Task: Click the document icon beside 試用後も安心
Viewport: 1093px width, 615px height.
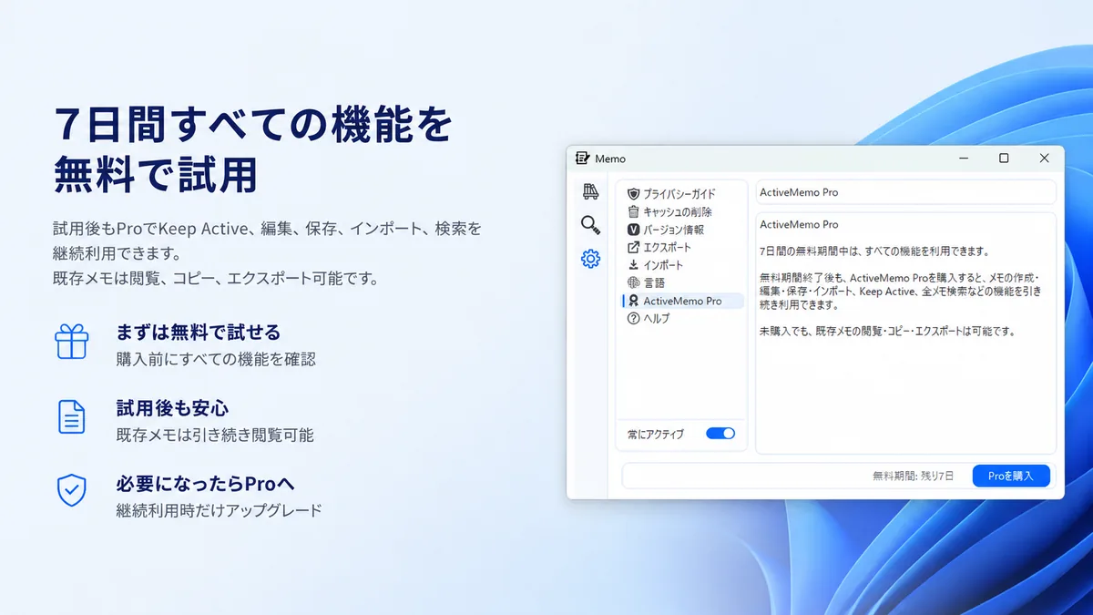Action: pos(71,416)
